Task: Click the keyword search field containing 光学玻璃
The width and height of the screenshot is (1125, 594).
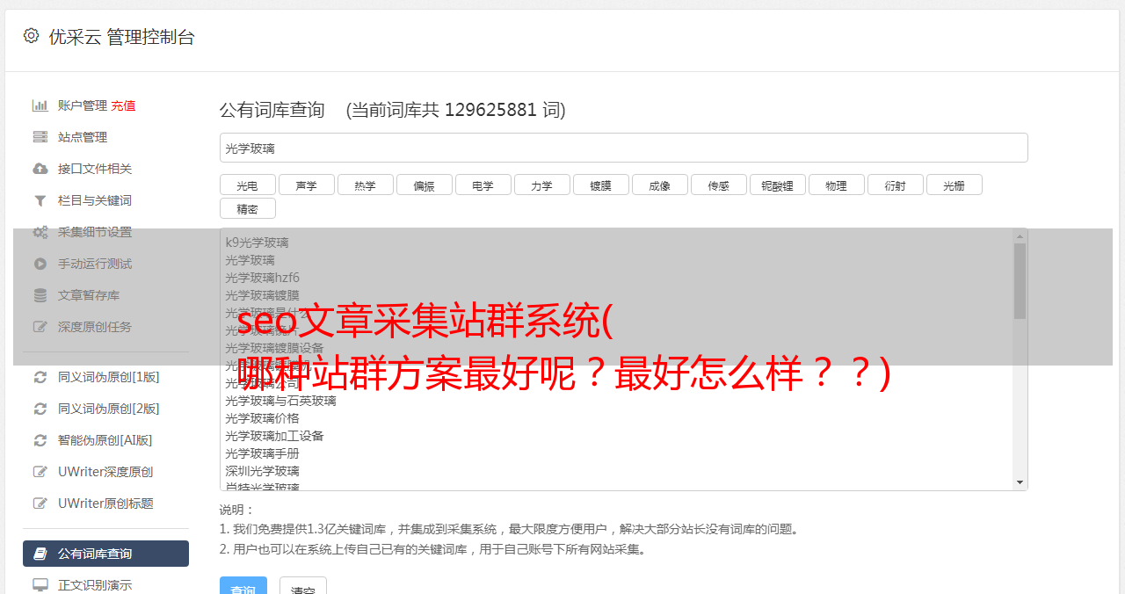Action: 624,148
